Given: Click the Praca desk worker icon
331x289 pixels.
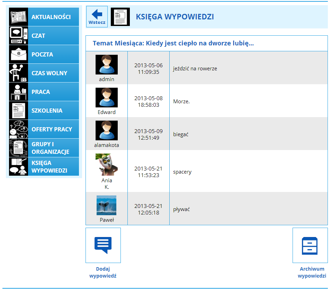Looking at the screenshot, I should (19, 92).
